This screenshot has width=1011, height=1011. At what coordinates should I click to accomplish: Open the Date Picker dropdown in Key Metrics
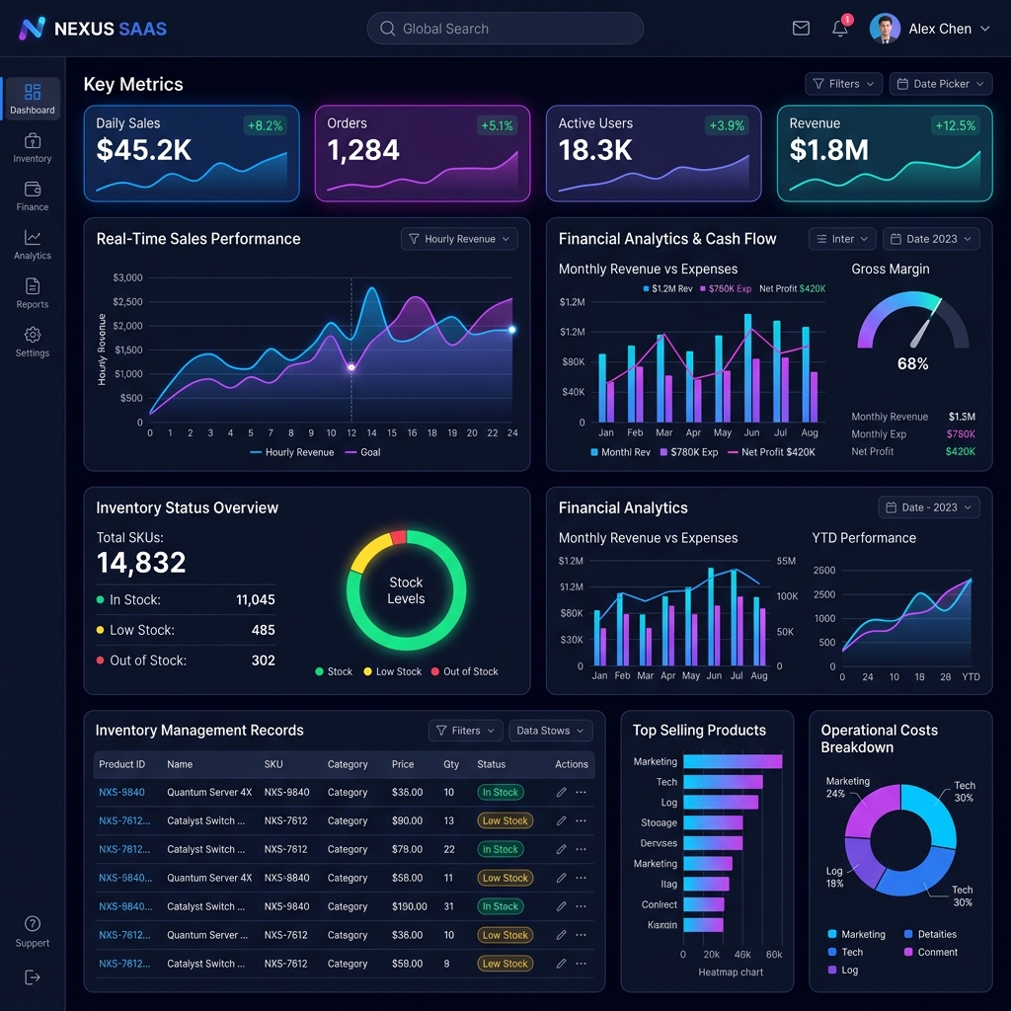(941, 84)
